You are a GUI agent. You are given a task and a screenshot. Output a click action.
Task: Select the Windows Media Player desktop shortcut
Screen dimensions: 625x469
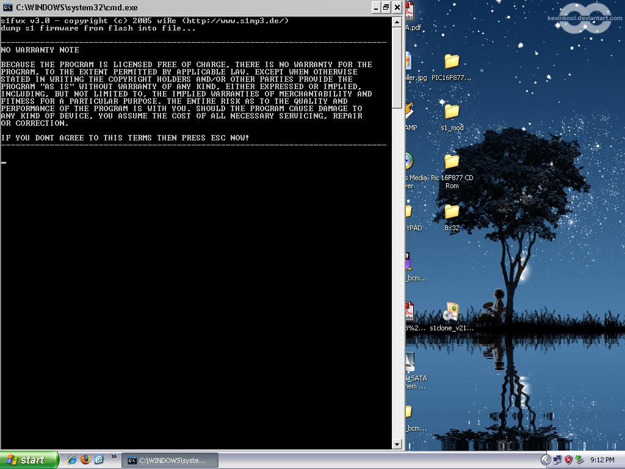414,171
